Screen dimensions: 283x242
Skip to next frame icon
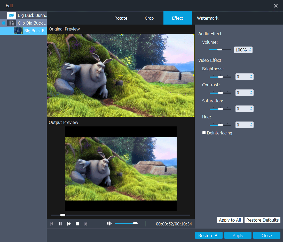click(x=86, y=224)
